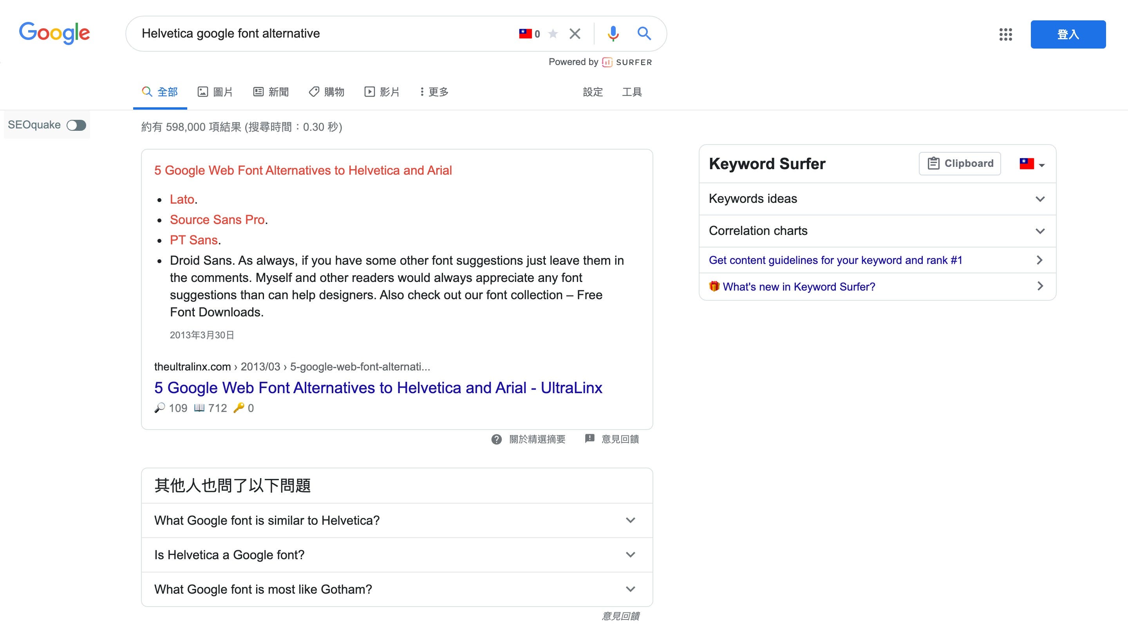The height and width of the screenshot is (643, 1128).
Task: Click the Lato link
Action: (182, 200)
